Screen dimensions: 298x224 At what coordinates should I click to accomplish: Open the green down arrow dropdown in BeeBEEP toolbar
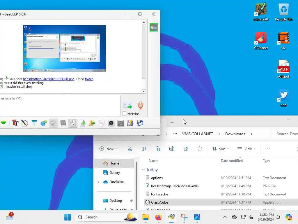point(3,123)
